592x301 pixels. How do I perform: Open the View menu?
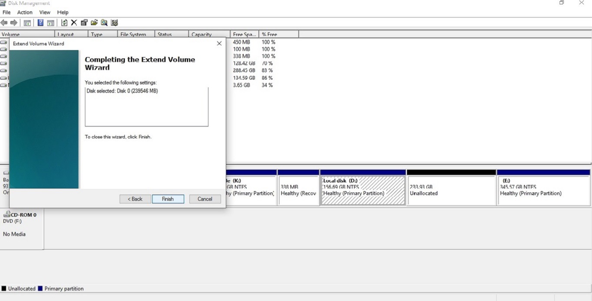pyautogui.click(x=45, y=13)
